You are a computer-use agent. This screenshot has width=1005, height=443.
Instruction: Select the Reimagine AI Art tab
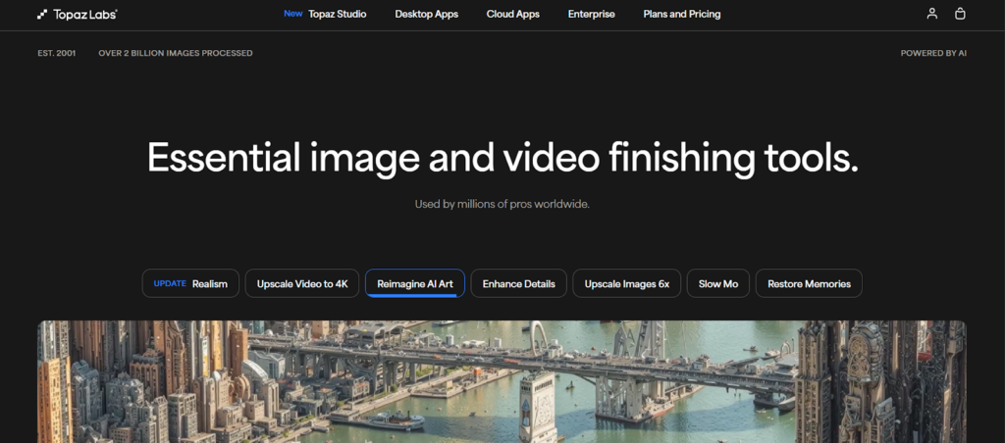[415, 284]
